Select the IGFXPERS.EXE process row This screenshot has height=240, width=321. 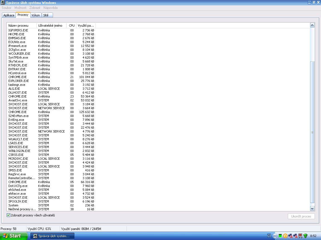[51, 30]
